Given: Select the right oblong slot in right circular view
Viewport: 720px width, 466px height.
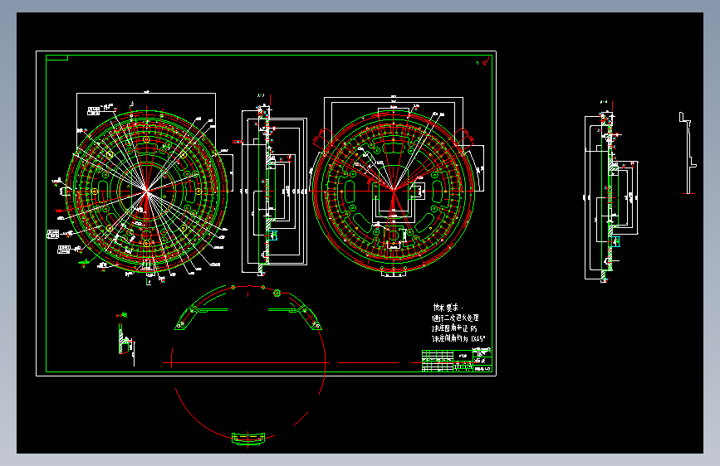Looking at the screenshot, I should 438,191.
